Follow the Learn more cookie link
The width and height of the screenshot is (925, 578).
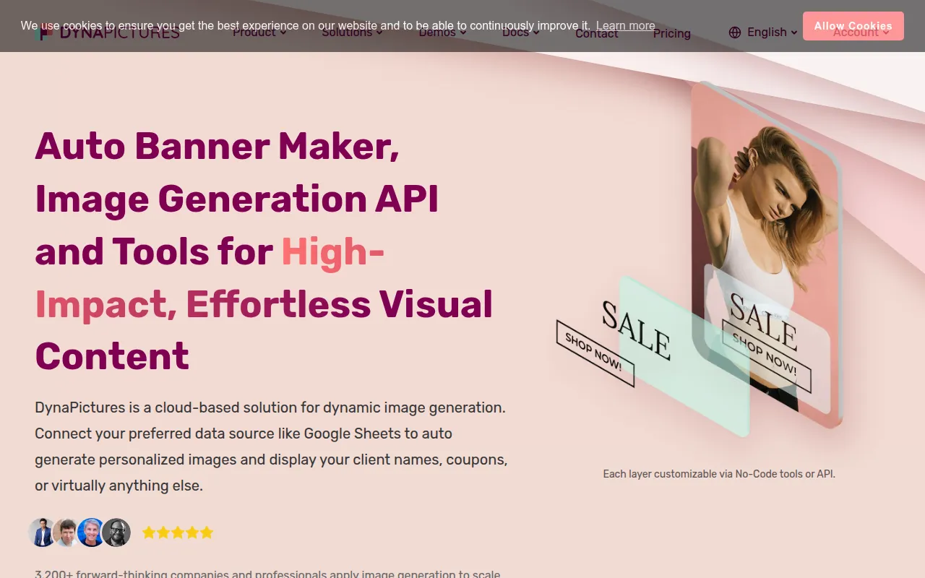(x=626, y=26)
